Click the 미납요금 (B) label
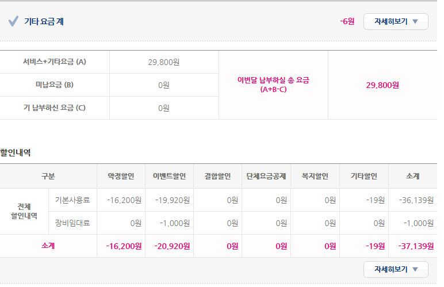This screenshot has height=287, width=444. 55,85
